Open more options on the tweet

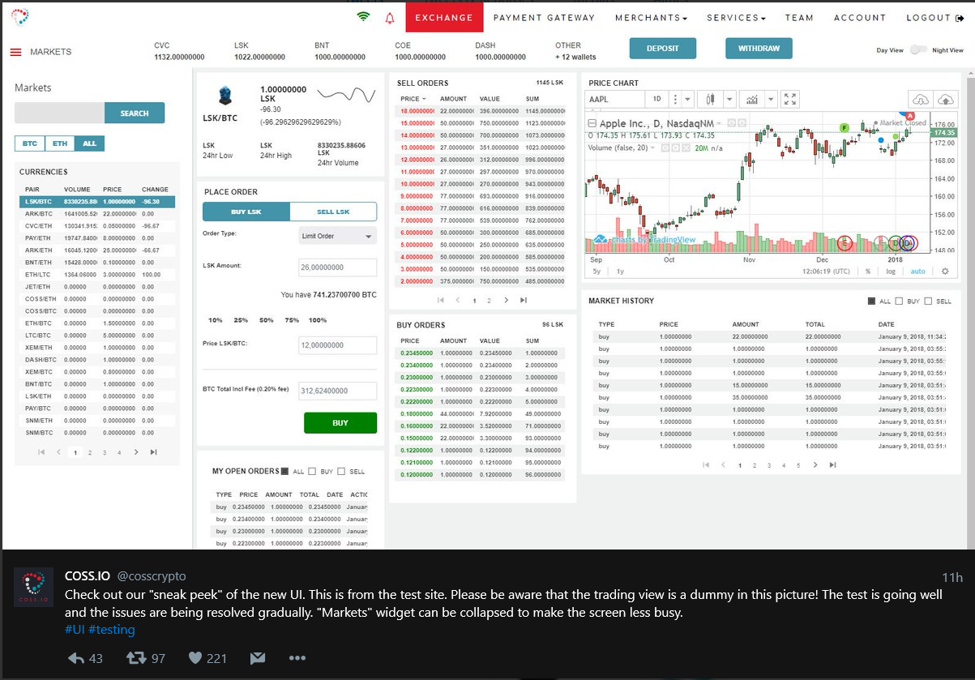pos(297,658)
